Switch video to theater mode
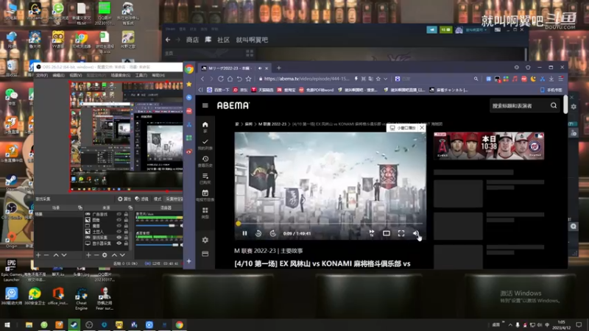 (x=386, y=233)
